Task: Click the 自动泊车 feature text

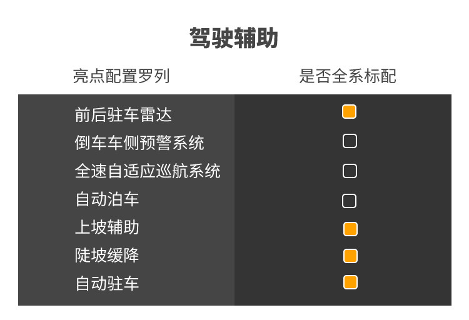Action: click(107, 200)
